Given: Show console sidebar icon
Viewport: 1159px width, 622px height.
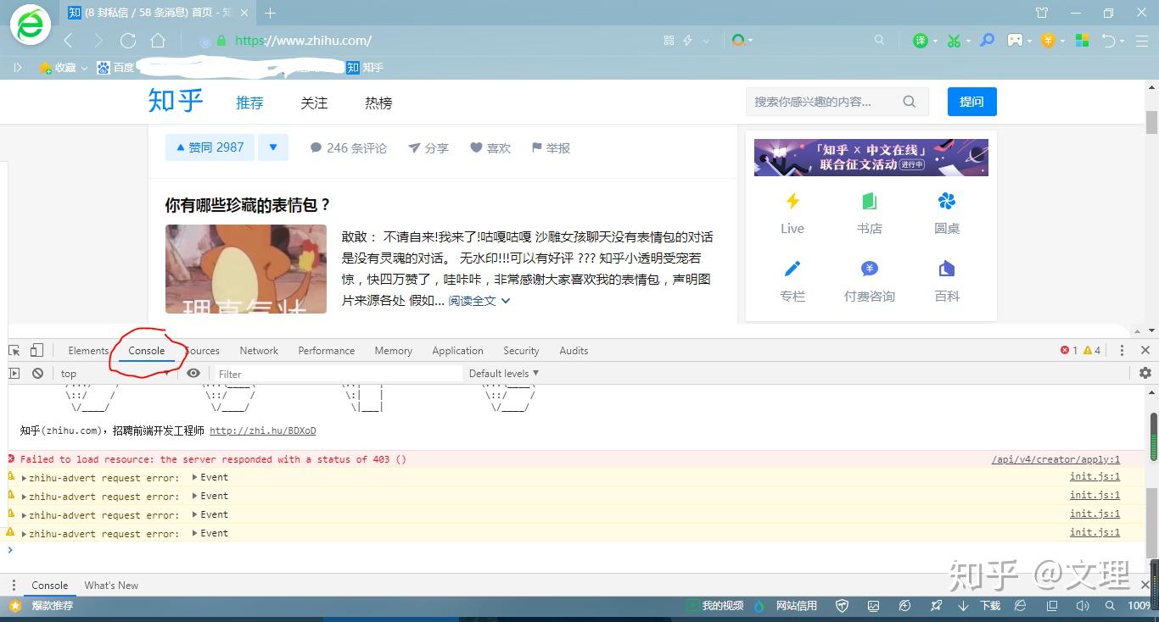Looking at the screenshot, I should 14,373.
